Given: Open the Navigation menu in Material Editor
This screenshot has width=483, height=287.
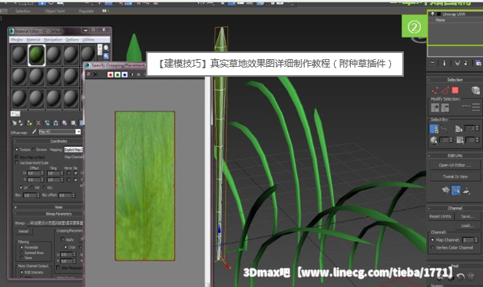Looking at the screenshot, I should coord(53,40).
